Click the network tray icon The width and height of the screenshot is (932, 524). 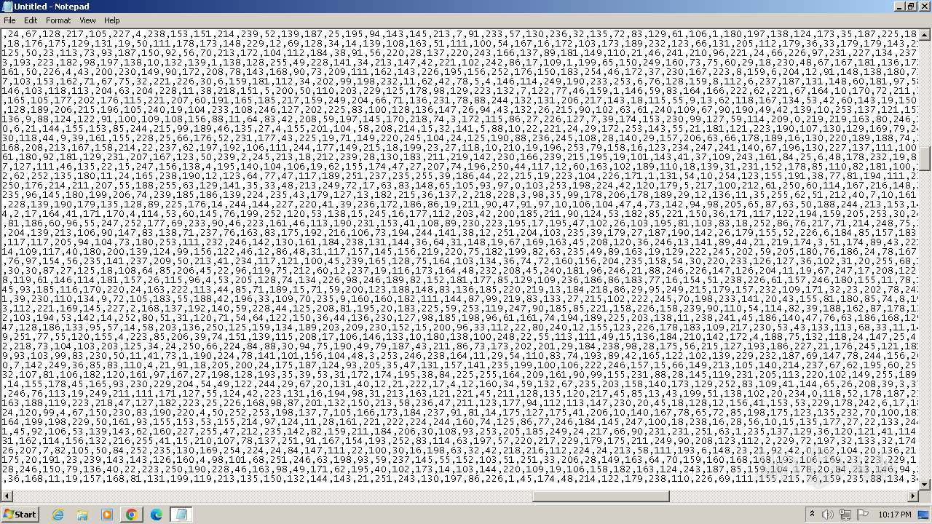coord(845,515)
